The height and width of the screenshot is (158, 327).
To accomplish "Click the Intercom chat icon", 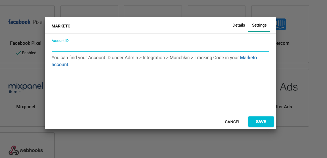I will coord(281,24).
